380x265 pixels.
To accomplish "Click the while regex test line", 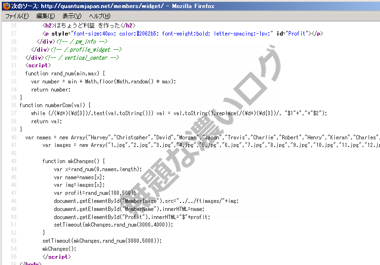I will (179, 113).
